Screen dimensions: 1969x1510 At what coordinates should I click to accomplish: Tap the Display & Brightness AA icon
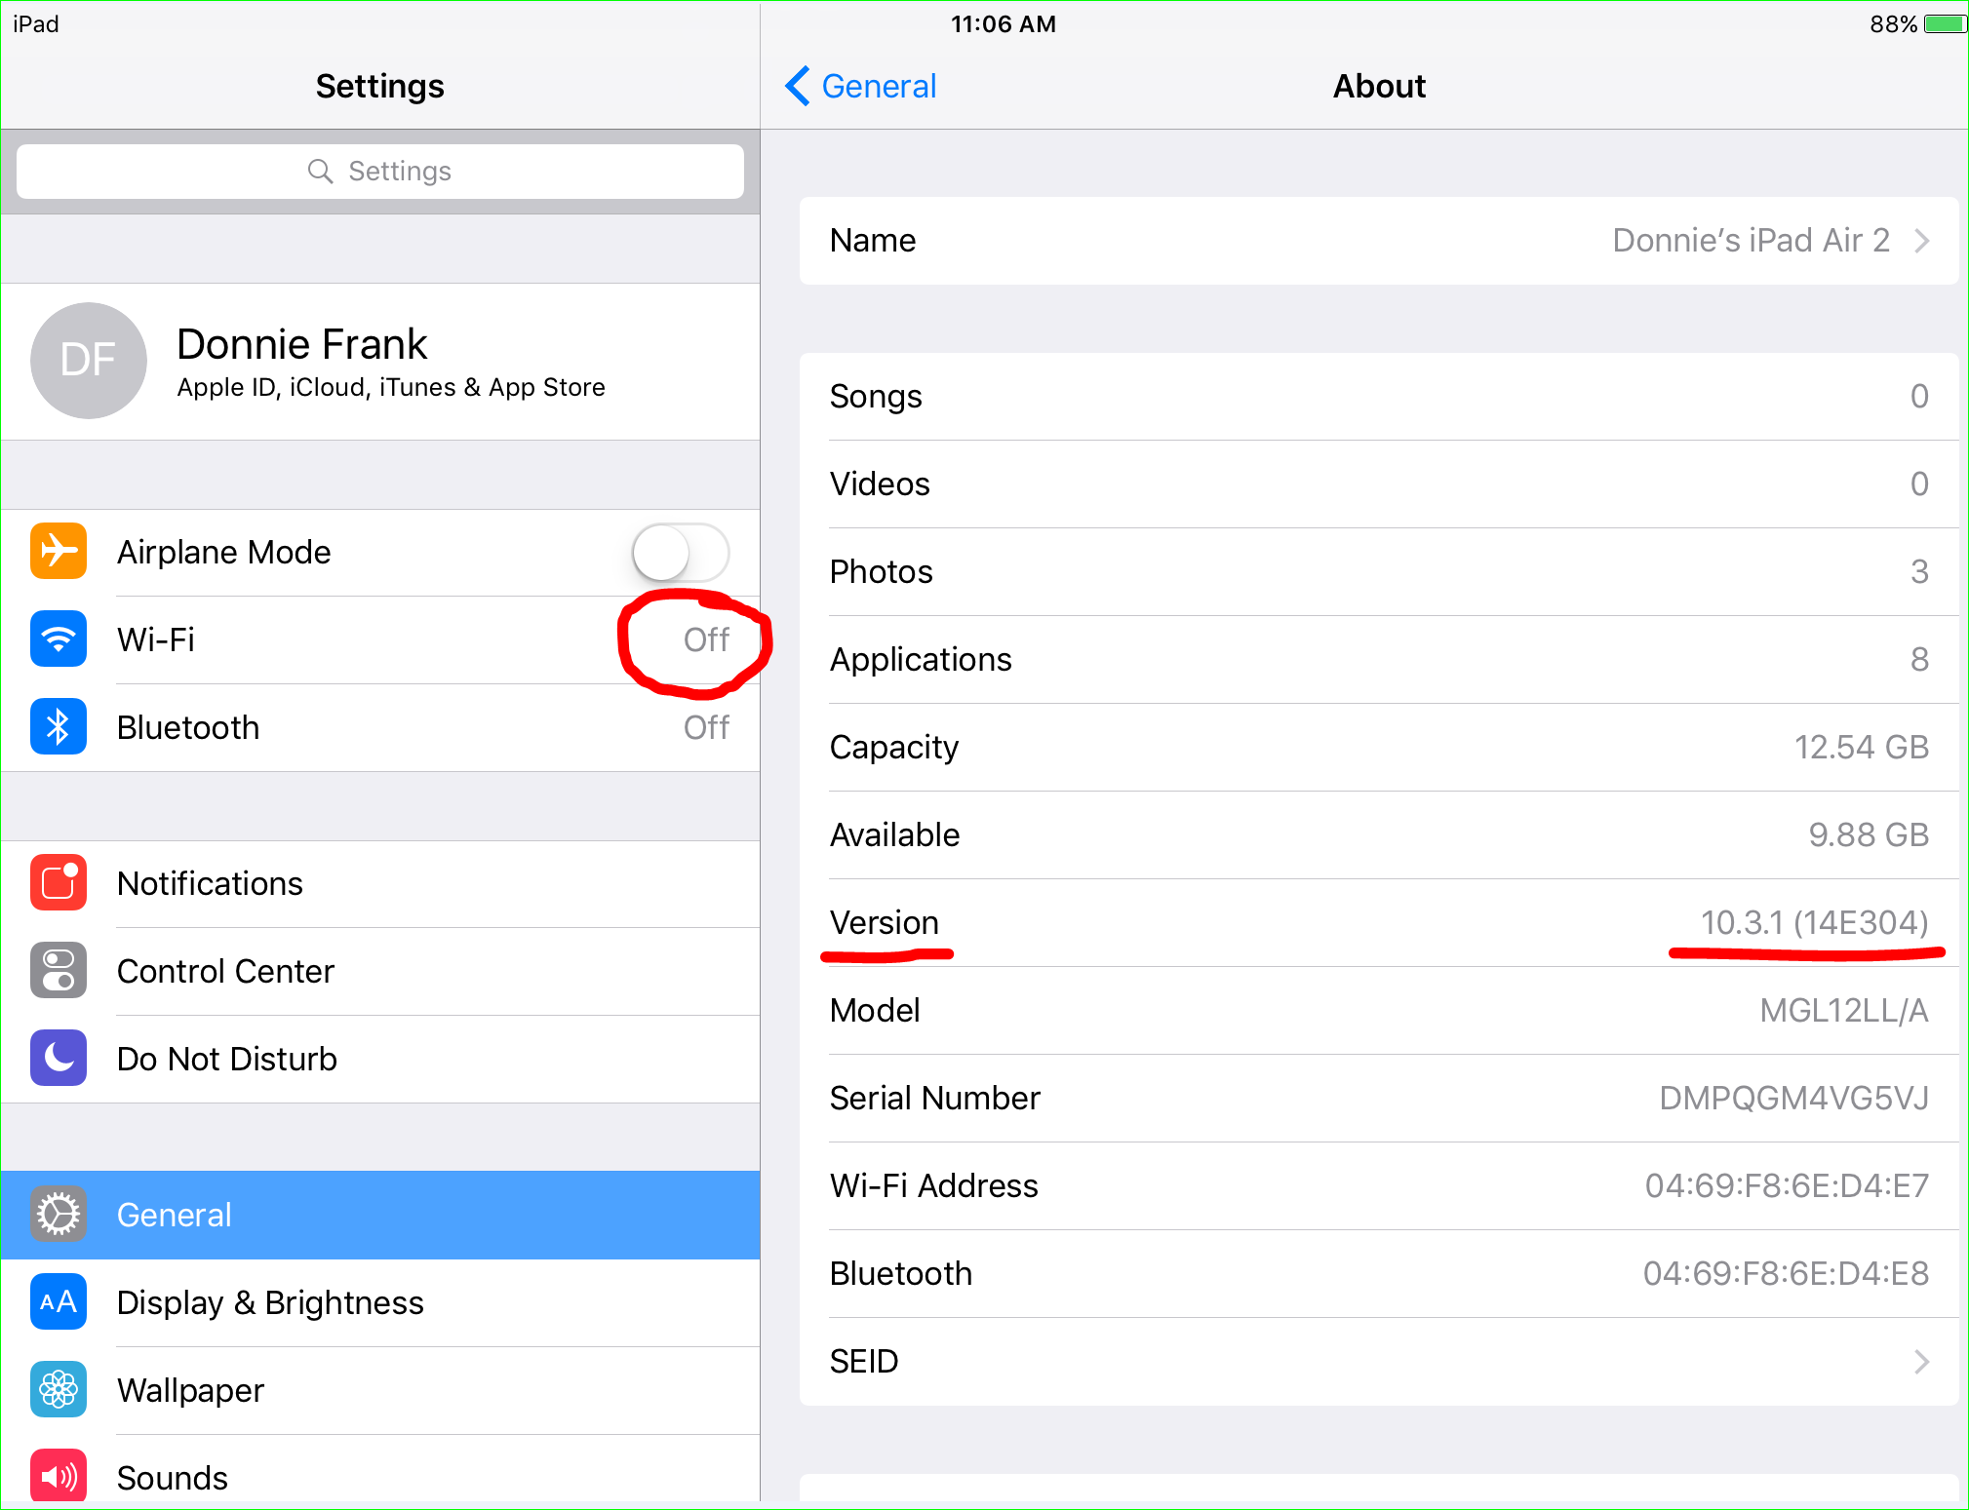click(59, 1301)
